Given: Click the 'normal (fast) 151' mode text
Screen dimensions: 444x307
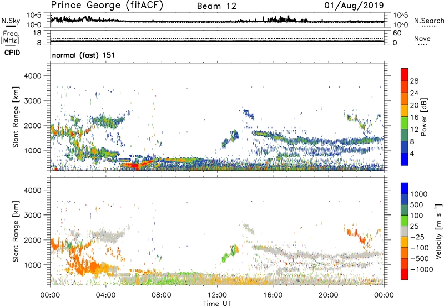Looking at the screenshot, I should [x=84, y=55].
